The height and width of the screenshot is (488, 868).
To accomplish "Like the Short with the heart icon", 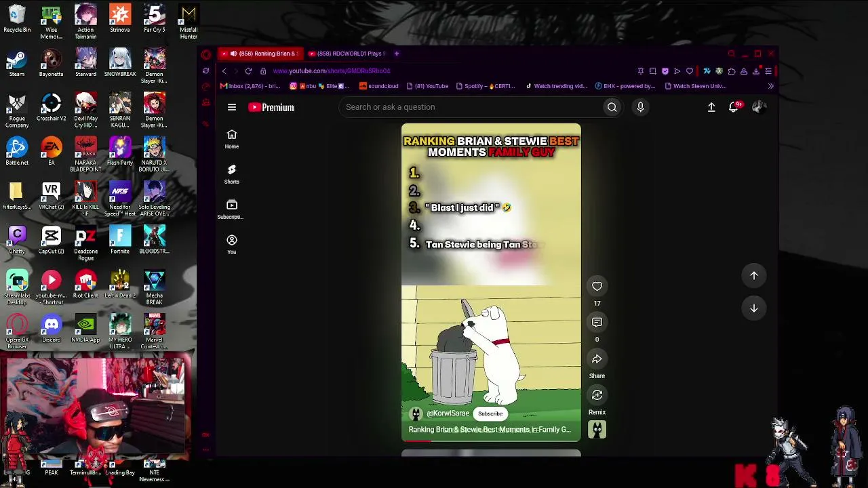I will tap(597, 286).
